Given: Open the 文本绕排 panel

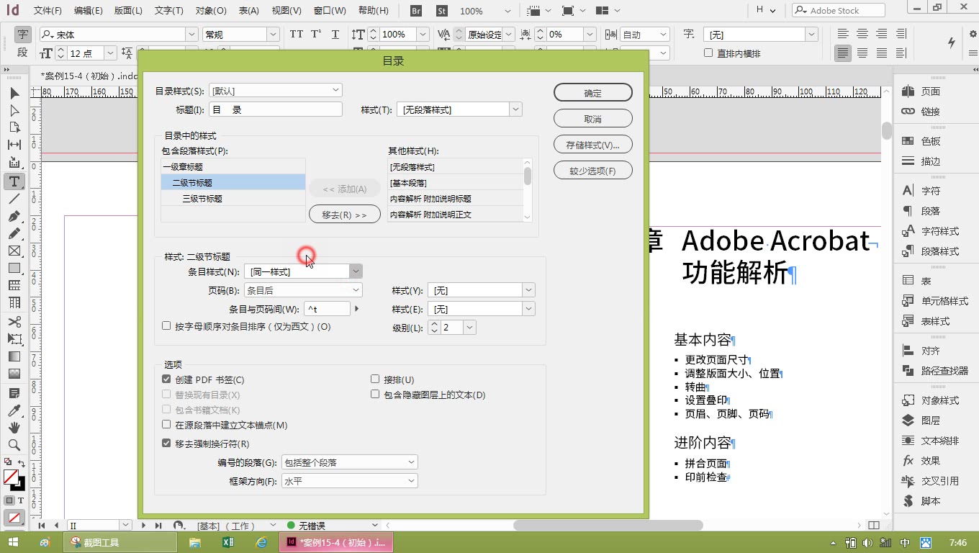Looking at the screenshot, I should click(930, 440).
